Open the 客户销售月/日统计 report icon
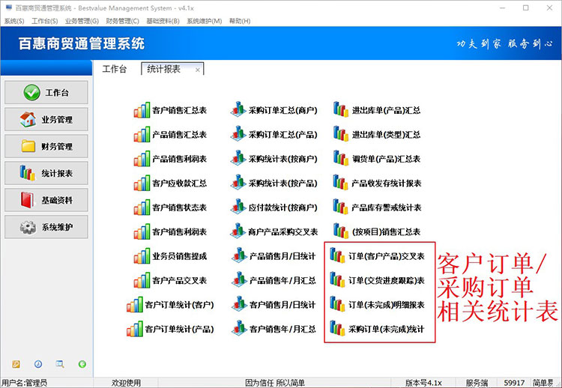 [240, 304]
